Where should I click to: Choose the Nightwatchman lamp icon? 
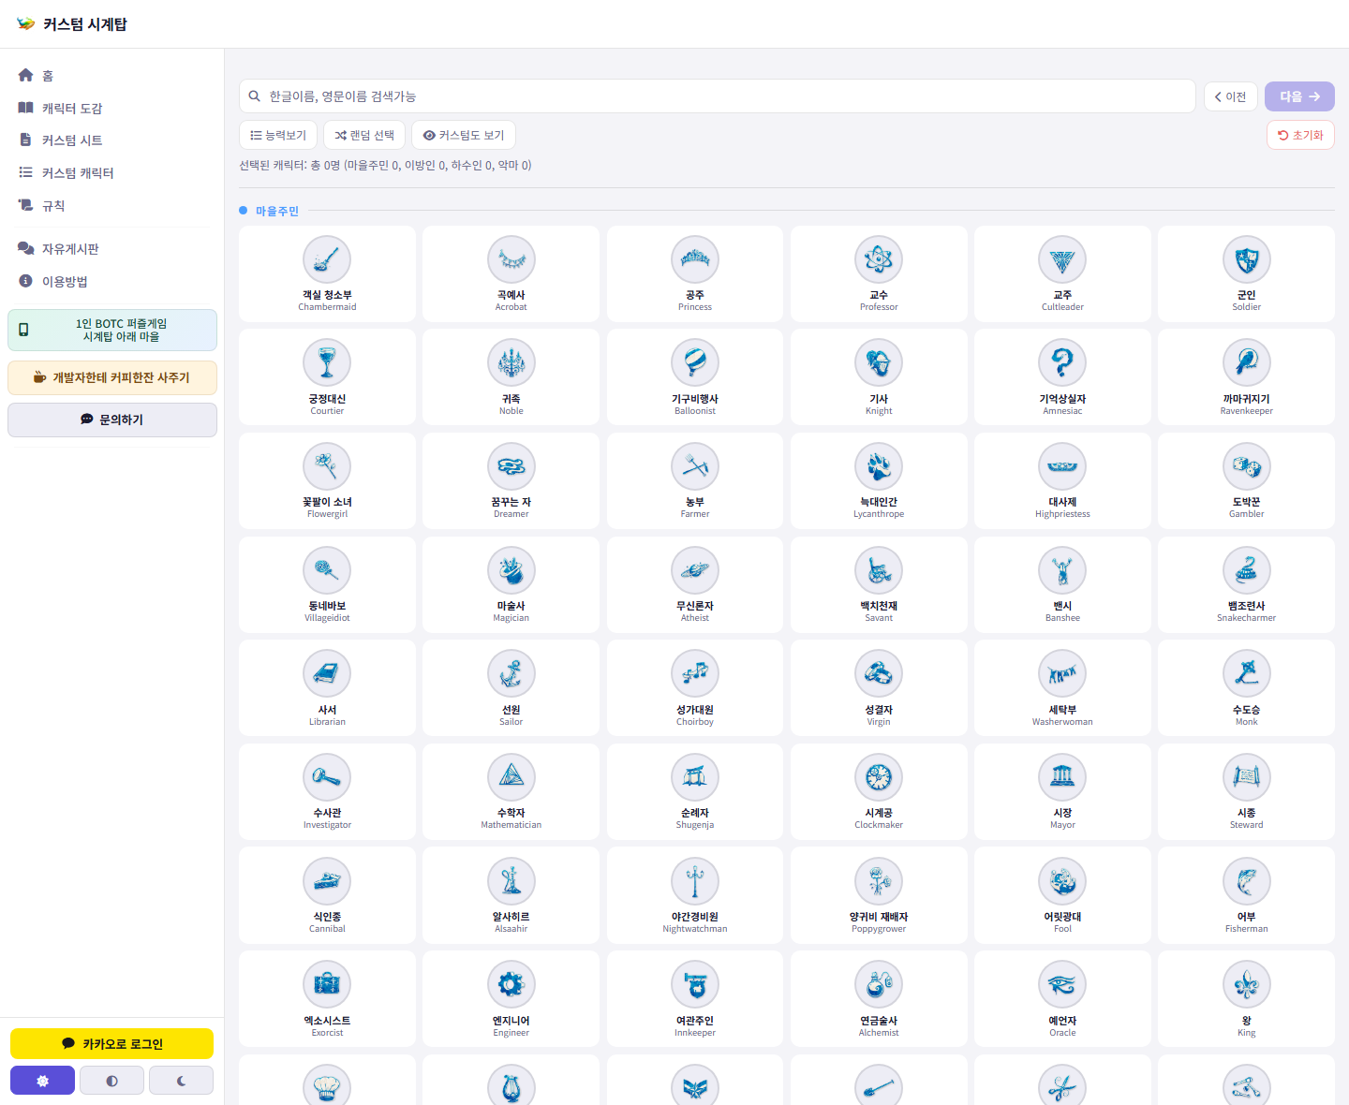tap(695, 881)
